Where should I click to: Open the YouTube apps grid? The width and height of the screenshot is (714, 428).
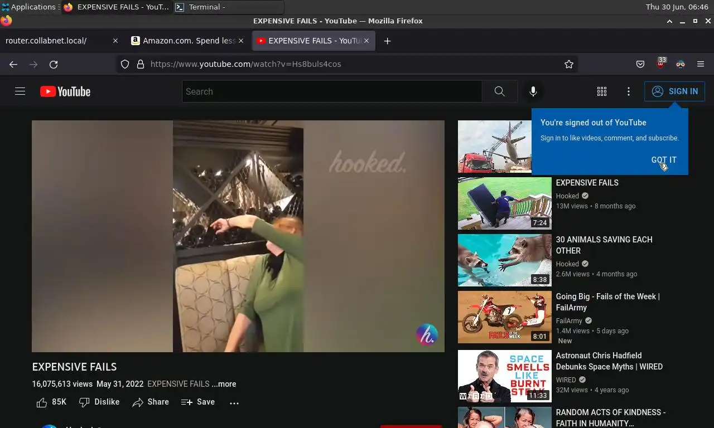(602, 91)
